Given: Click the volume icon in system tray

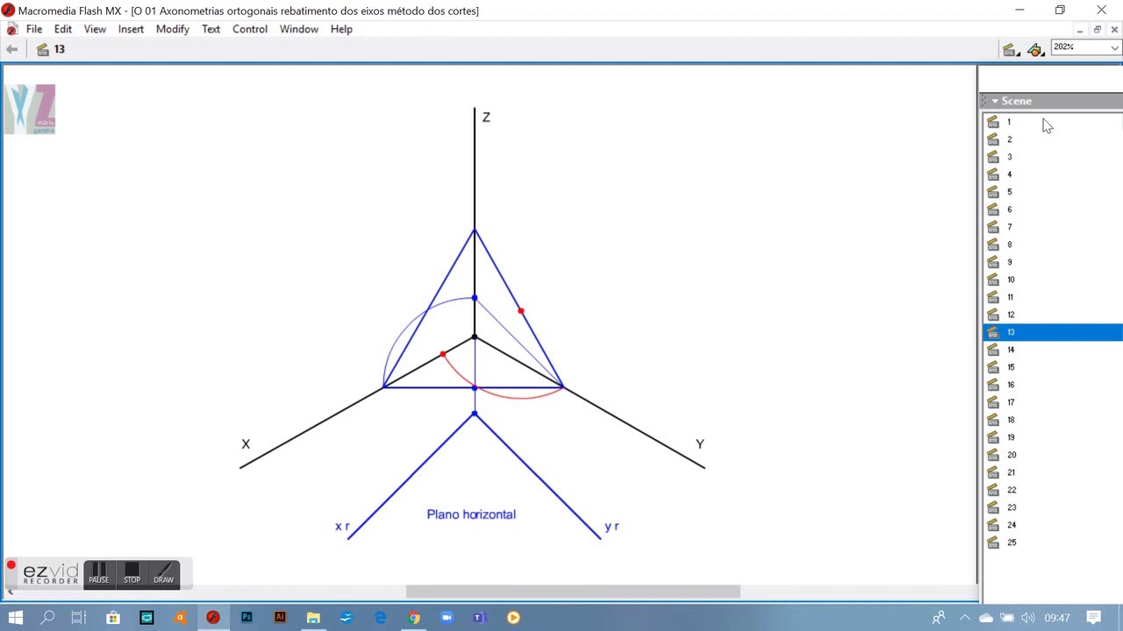Looking at the screenshot, I should point(1027,618).
